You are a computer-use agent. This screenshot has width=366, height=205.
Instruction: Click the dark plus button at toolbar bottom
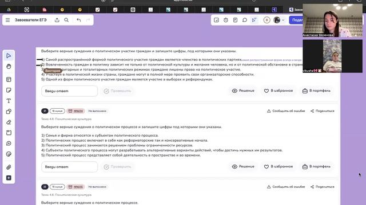tap(9, 178)
